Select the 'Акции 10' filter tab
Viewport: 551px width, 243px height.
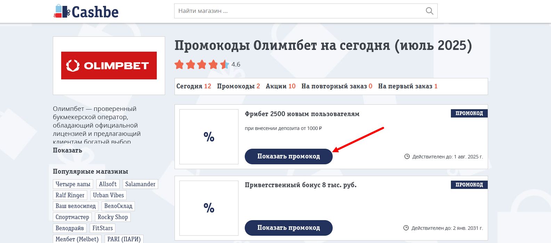pyautogui.click(x=281, y=86)
